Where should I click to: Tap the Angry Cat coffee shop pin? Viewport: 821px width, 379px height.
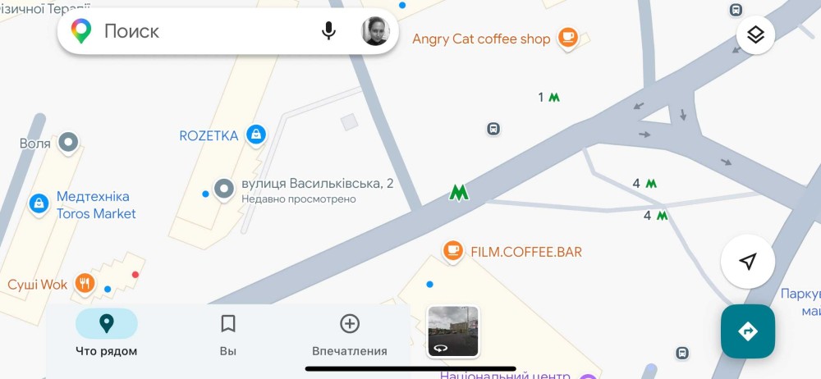567,39
